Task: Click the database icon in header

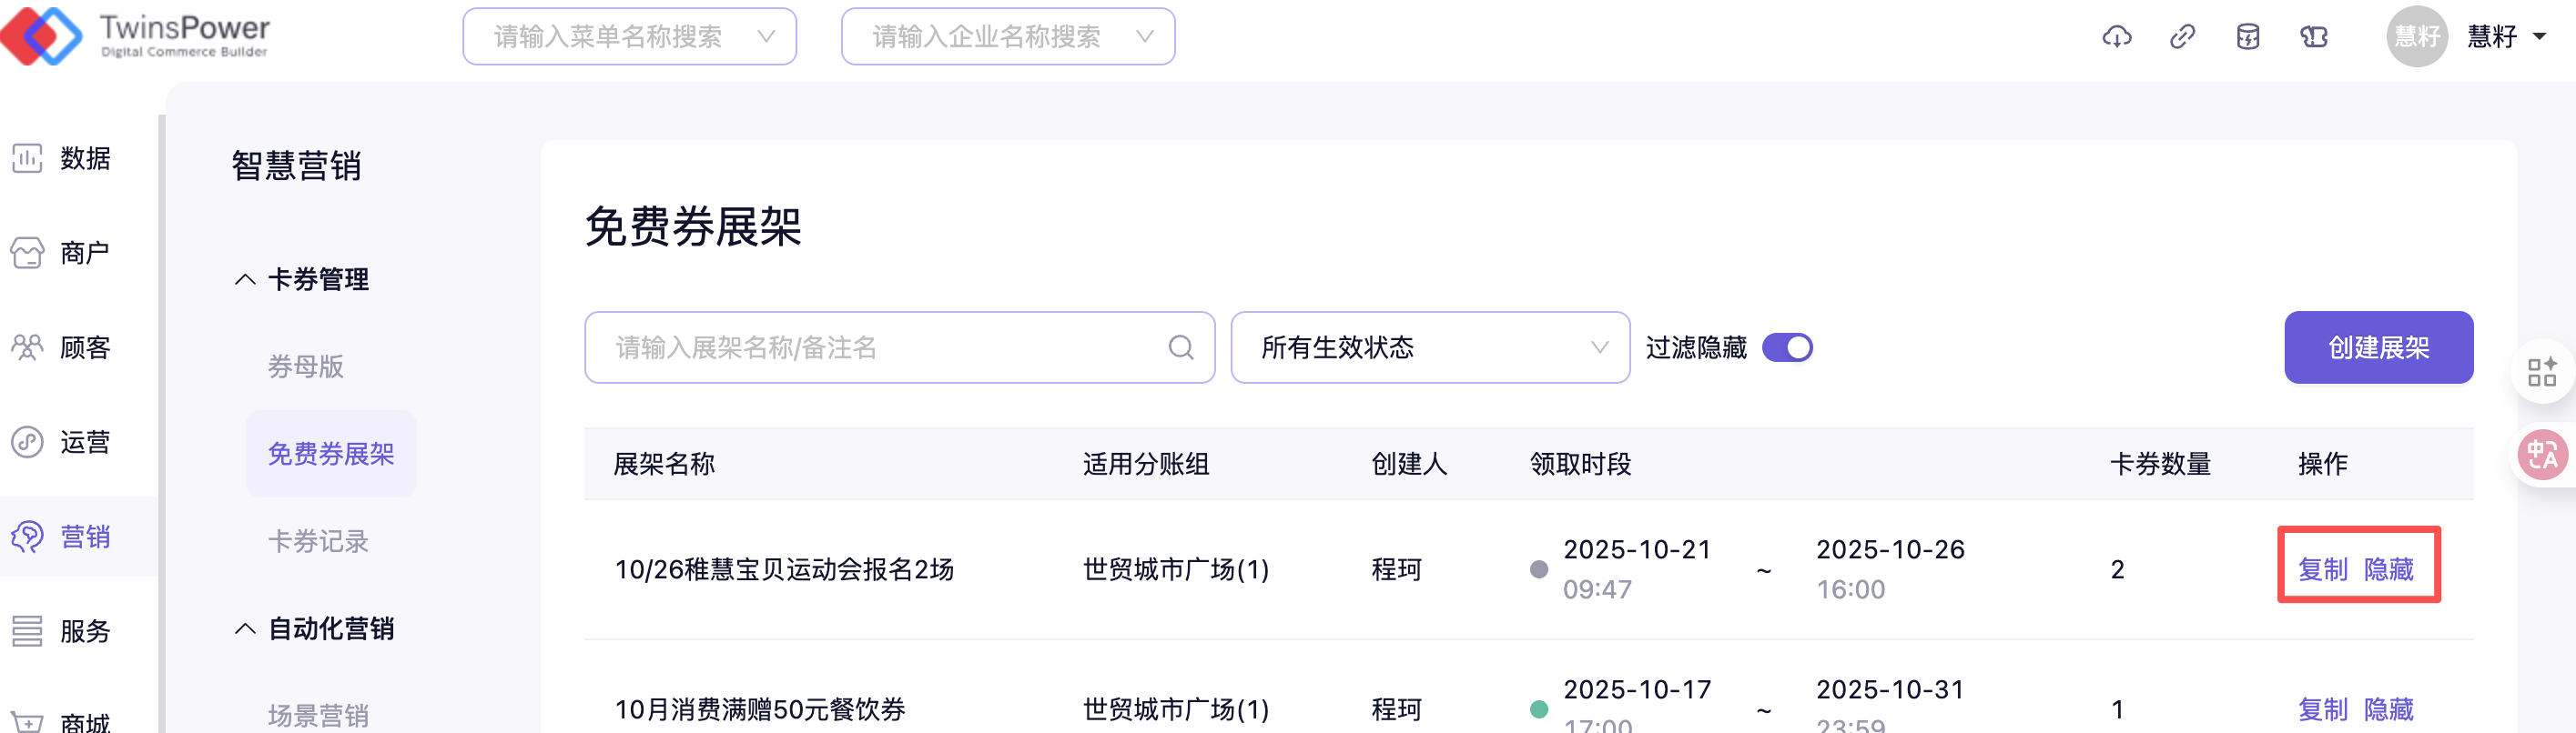Action: pyautogui.click(x=2247, y=37)
